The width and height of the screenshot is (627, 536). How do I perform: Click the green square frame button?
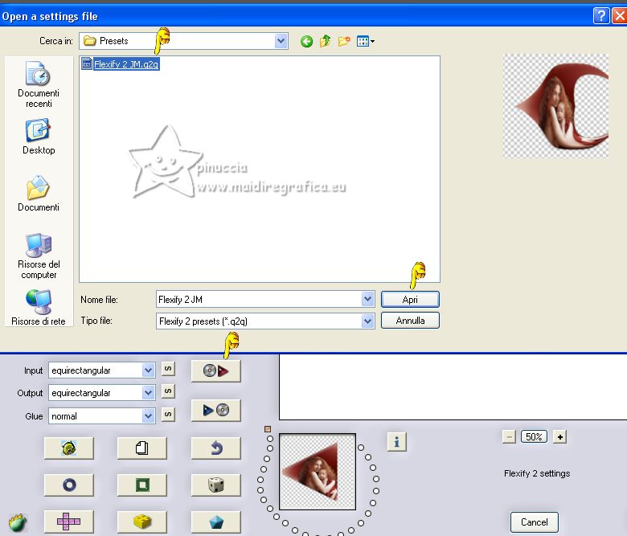tap(142, 485)
